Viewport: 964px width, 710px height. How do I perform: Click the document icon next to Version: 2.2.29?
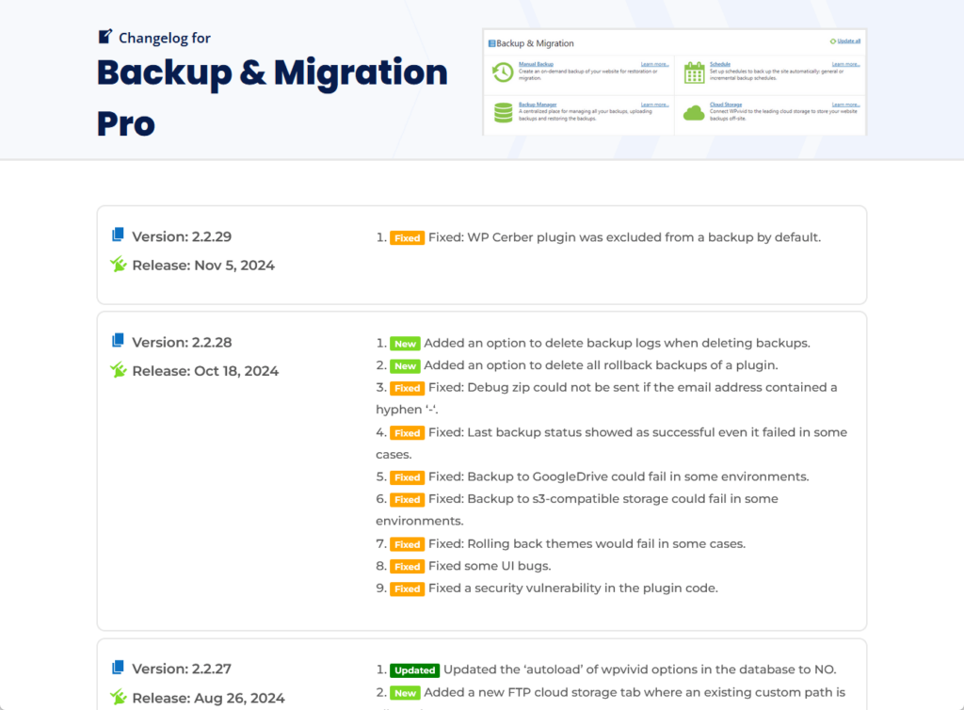(x=118, y=234)
